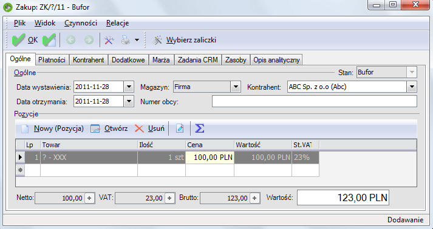Expand the Magazyn Firma dropdown

236,87
